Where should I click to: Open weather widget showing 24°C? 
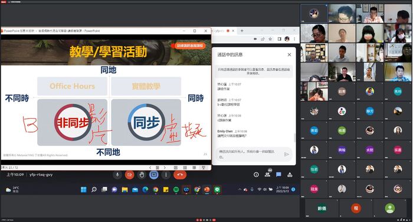12,190
